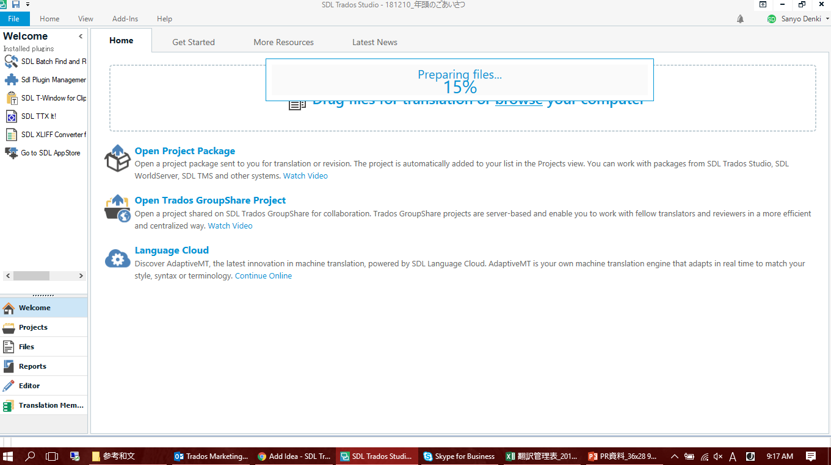Image resolution: width=831 pixels, height=465 pixels.
Task: Click the SDL Batch Find and Replace icon
Action: (x=11, y=62)
